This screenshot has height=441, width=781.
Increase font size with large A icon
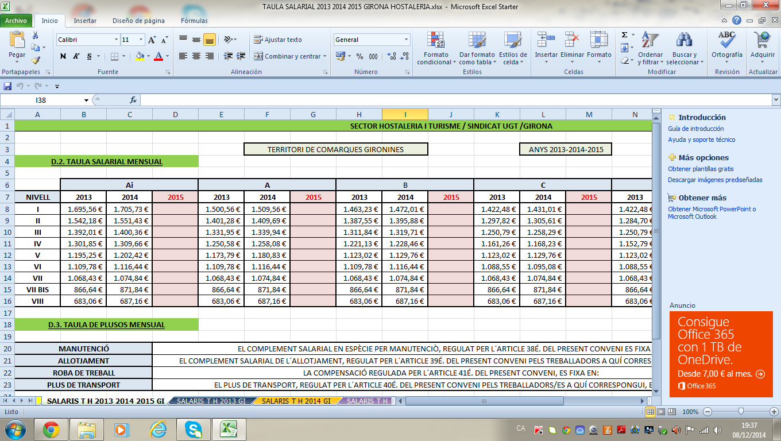[152, 40]
